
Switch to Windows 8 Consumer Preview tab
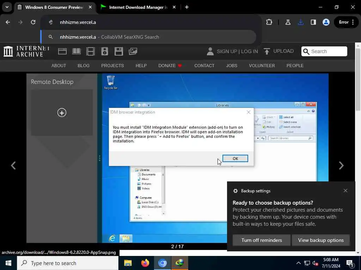click(x=55, y=7)
